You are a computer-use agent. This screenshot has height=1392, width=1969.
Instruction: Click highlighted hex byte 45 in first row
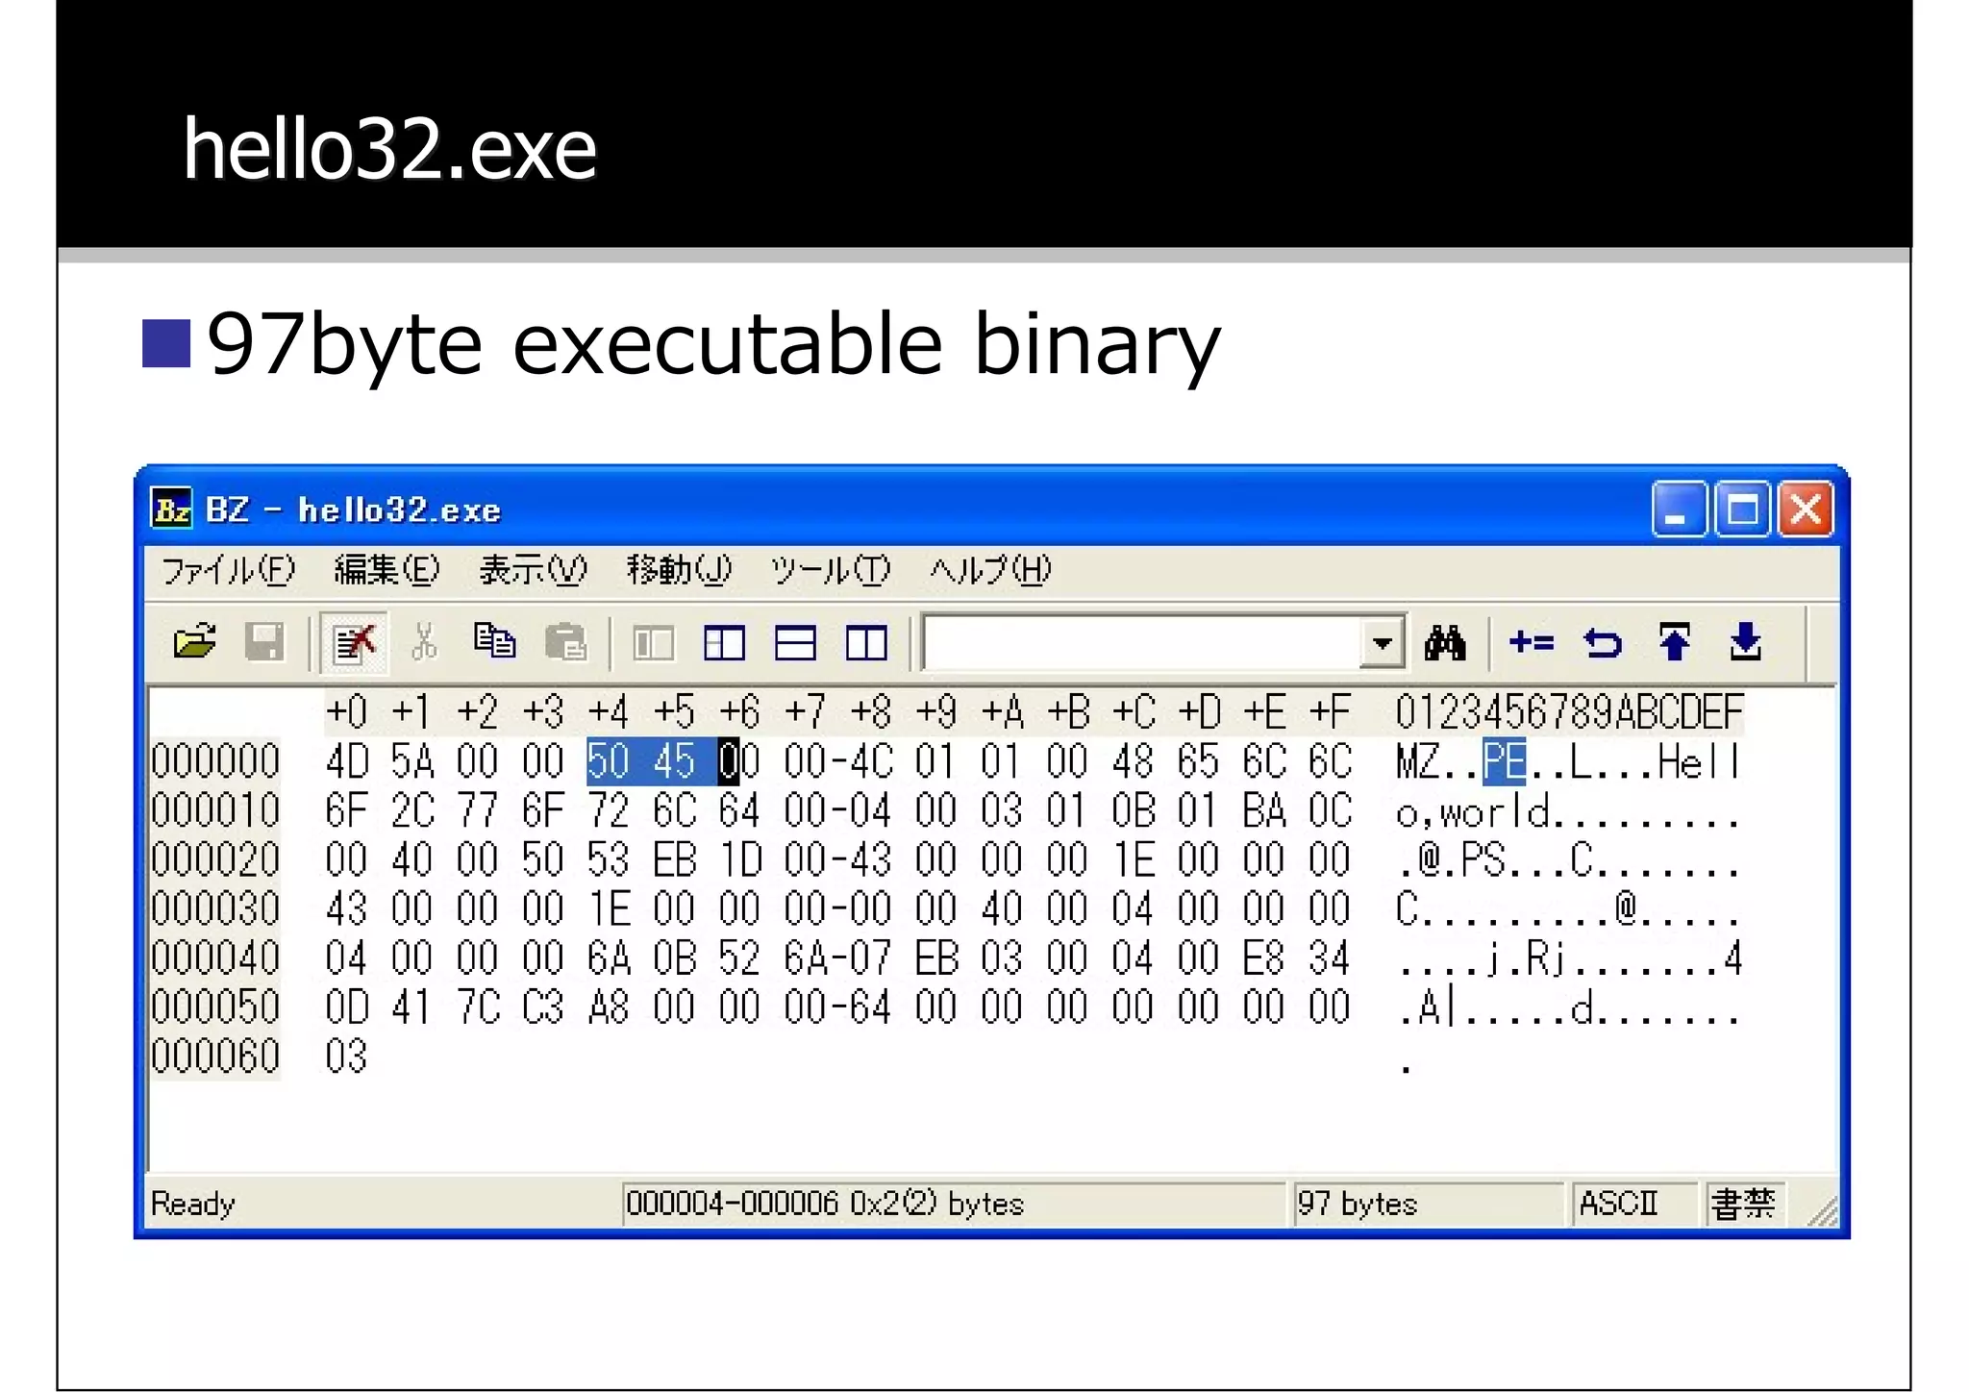[674, 761]
